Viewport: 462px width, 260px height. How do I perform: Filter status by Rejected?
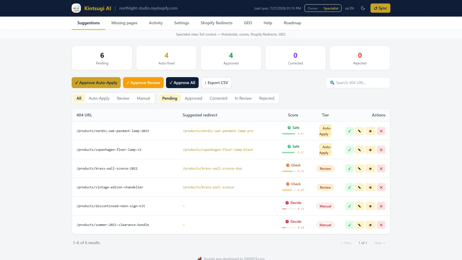267,98
